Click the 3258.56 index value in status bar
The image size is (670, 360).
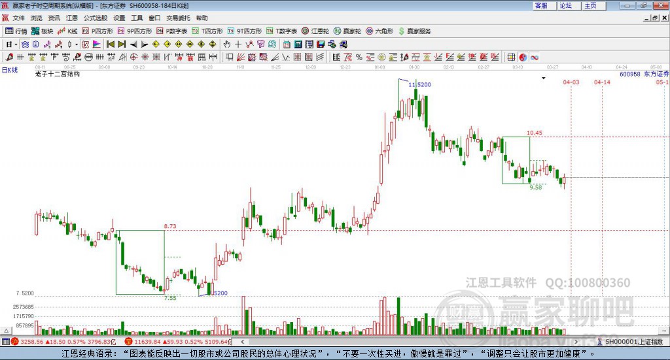32,342
